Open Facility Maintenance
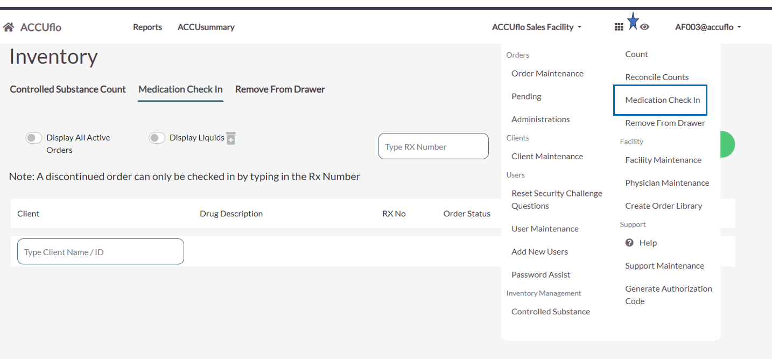This screenshot has width=772, height=359. click(663, 160)
